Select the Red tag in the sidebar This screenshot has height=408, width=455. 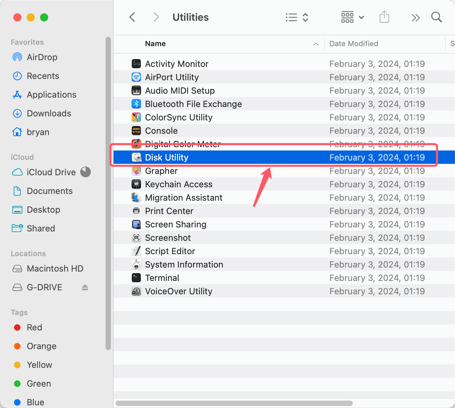(x=34, y=327)
